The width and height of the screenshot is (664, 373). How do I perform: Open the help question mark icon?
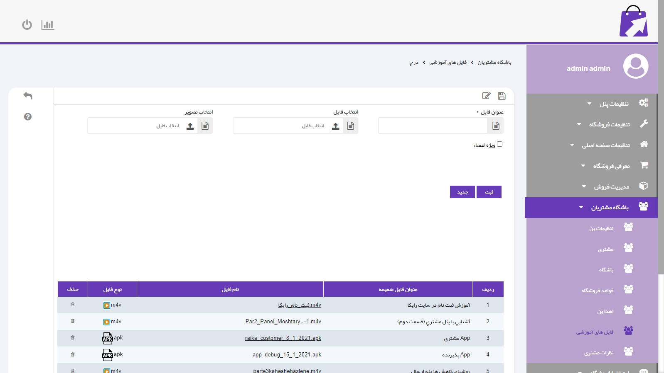point(28,117)
